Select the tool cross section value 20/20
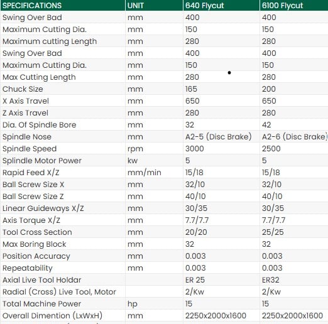Viewport: 328px width, 324px height. [x=196, y=232]
